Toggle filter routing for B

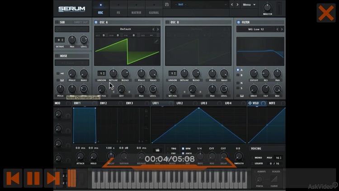238,75
